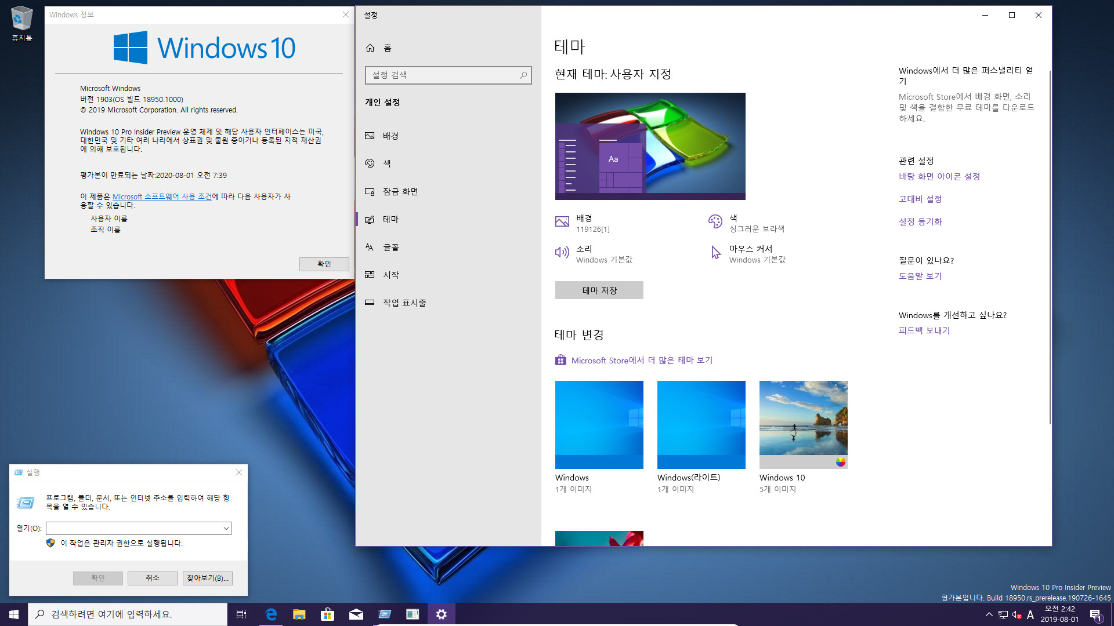Open the Windows Start button
The image size is (1114, 626).
(x=14, y=614)
